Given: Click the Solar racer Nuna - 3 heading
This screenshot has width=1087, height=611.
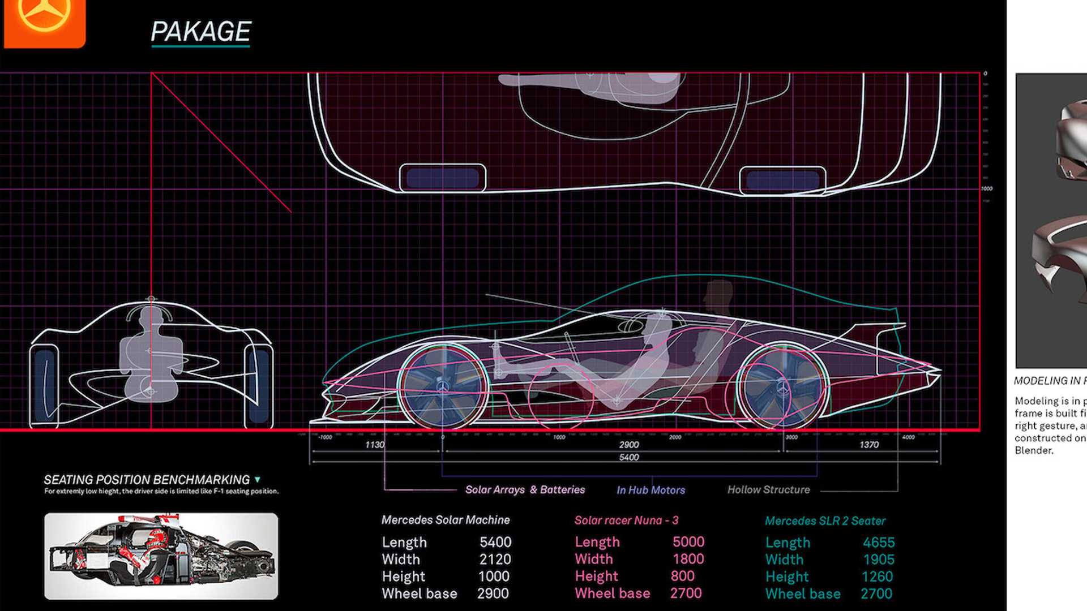Looking at the screenshot, I should [626, 520].
